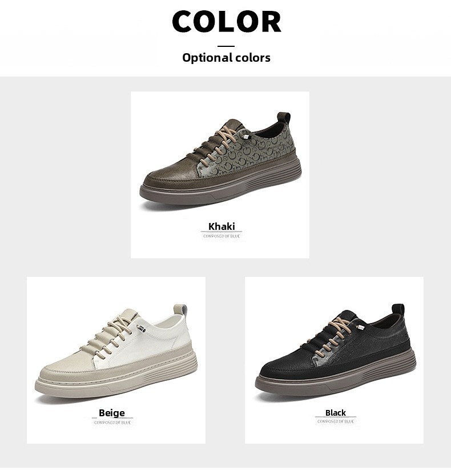Click the metal lace tag on beige shoe
Image resolution: width=451 pixels, height=470 pixels.
click(x=141, y=328)
